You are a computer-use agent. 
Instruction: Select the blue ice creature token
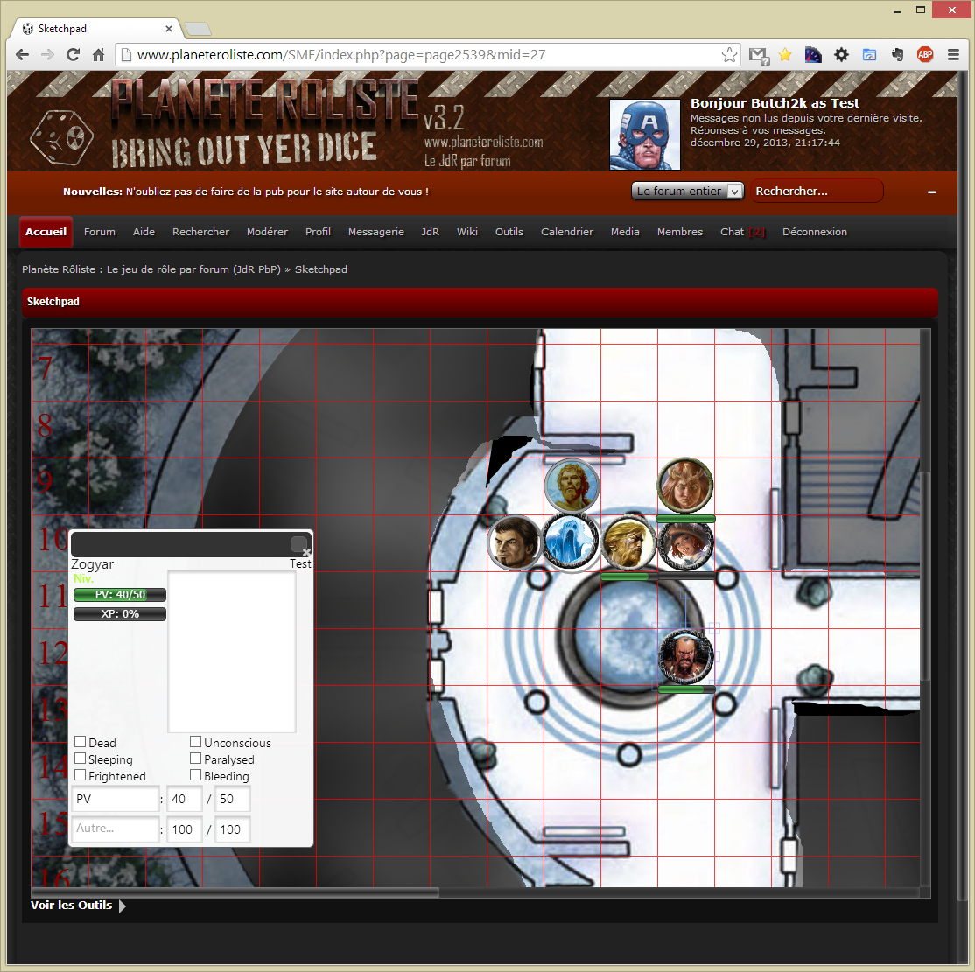click(x=571, y=542)
